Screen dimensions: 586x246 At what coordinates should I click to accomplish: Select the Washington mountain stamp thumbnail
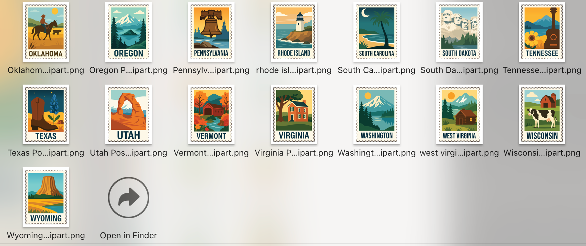377,114
